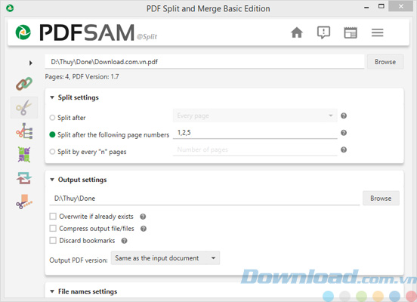Open the Alternate Mix module icon
Image resolution: width=417 pixels, height=302 pixels.
[24, 155]
